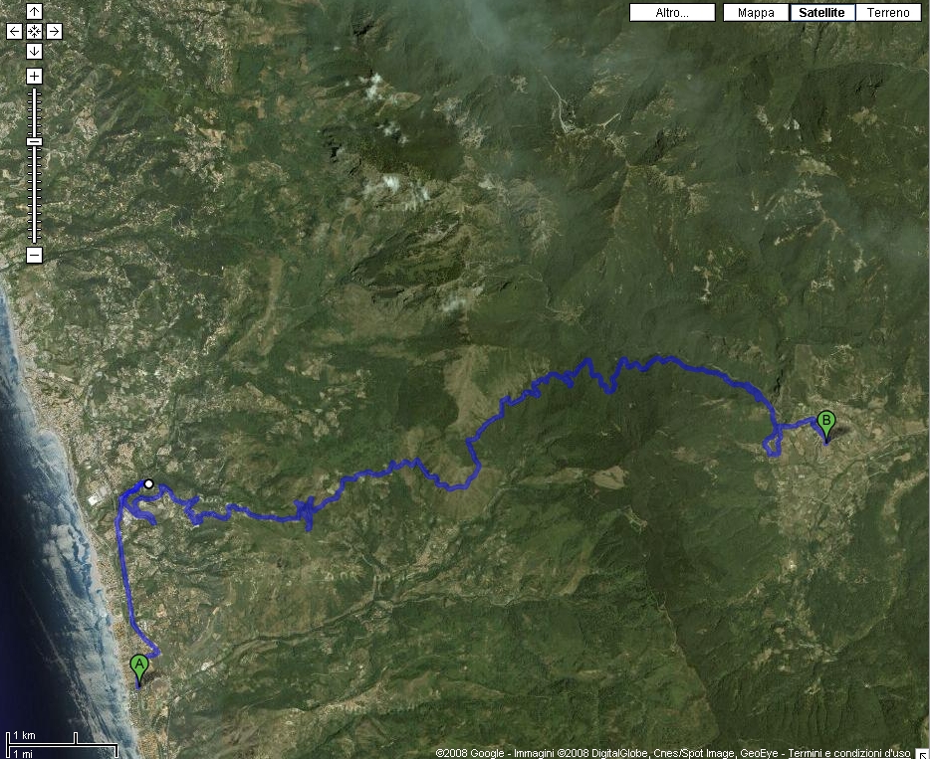This screenshot has width=930, height=759.
Task: Switch to Mappa view
Action: (756, 13)
